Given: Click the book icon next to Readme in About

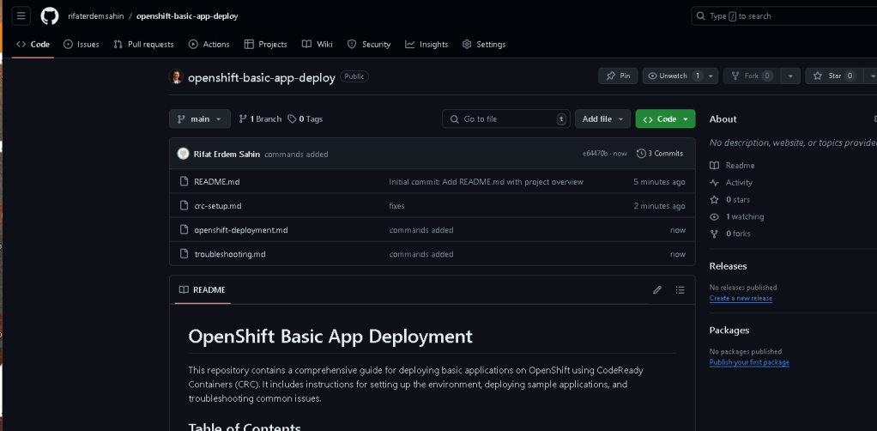Looking at the screenshot, I should tap(714, 165).
